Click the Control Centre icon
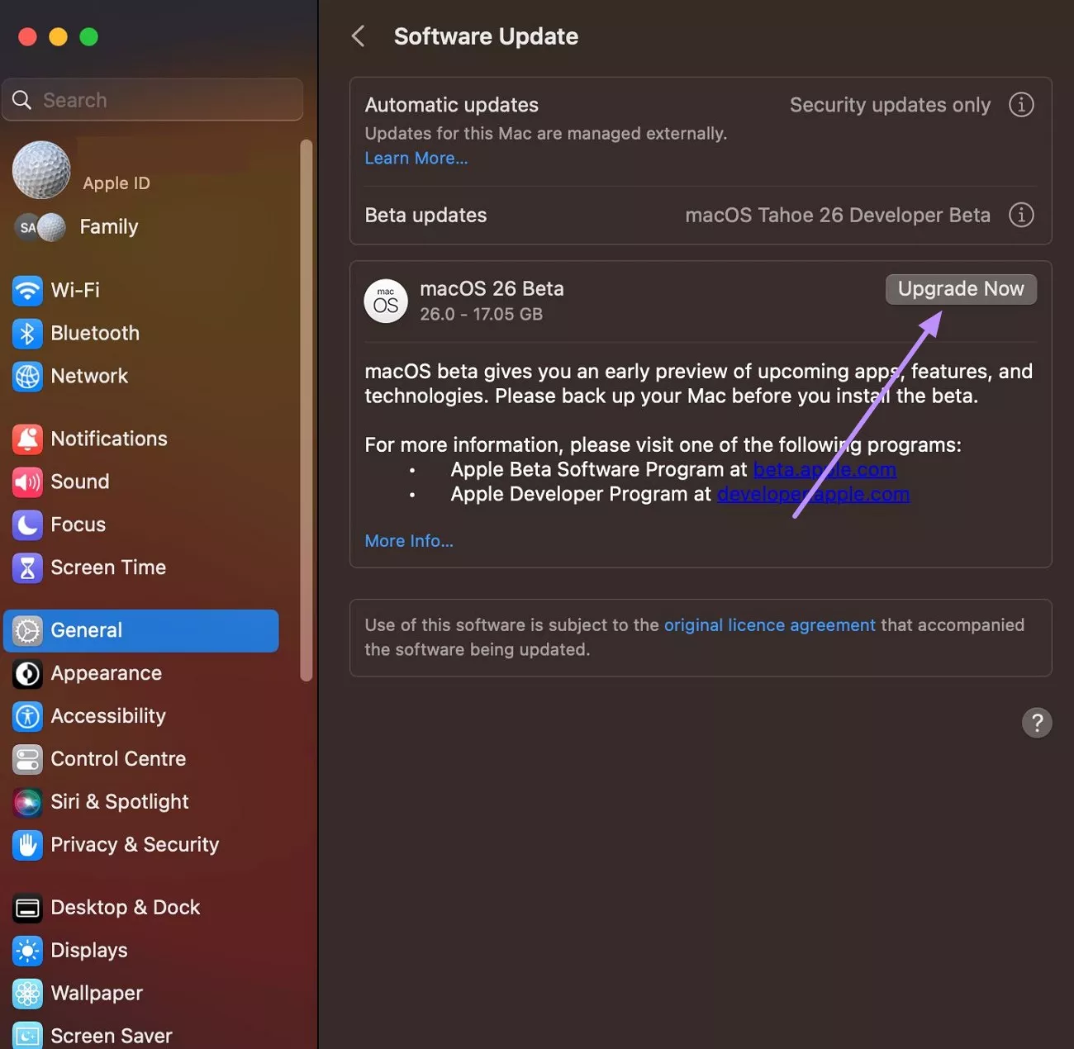The image size is (1074, 1049). click(x=27, y=759)
